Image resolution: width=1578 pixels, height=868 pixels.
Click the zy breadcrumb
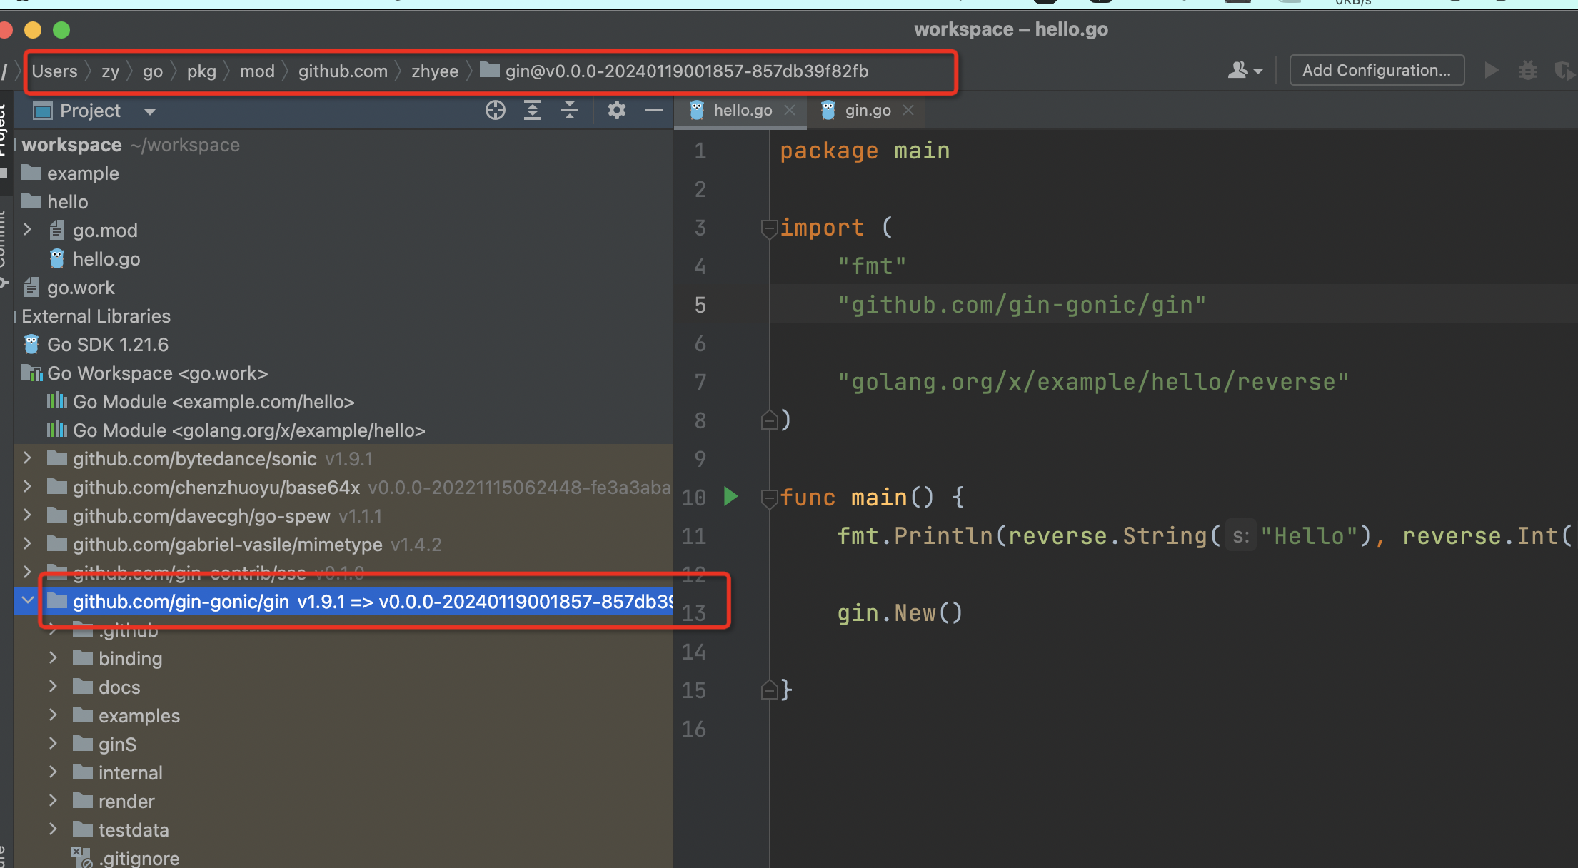110,71
